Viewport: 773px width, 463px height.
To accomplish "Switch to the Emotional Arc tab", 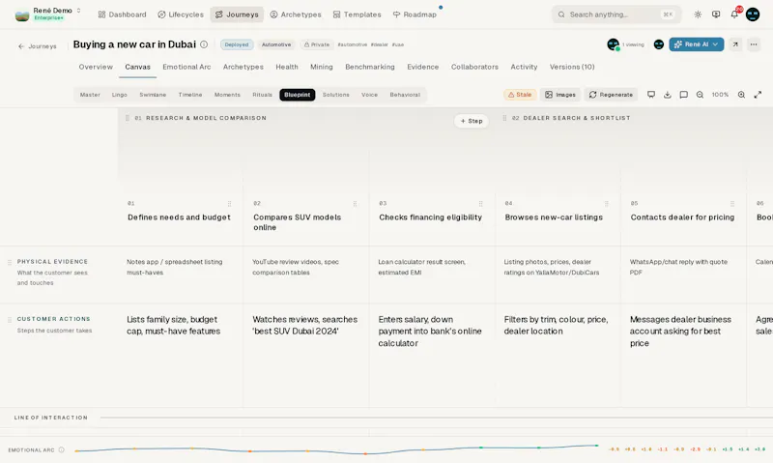I will 186,67.
